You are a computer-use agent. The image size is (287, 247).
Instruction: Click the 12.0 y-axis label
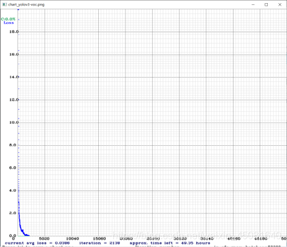[14, 100]
